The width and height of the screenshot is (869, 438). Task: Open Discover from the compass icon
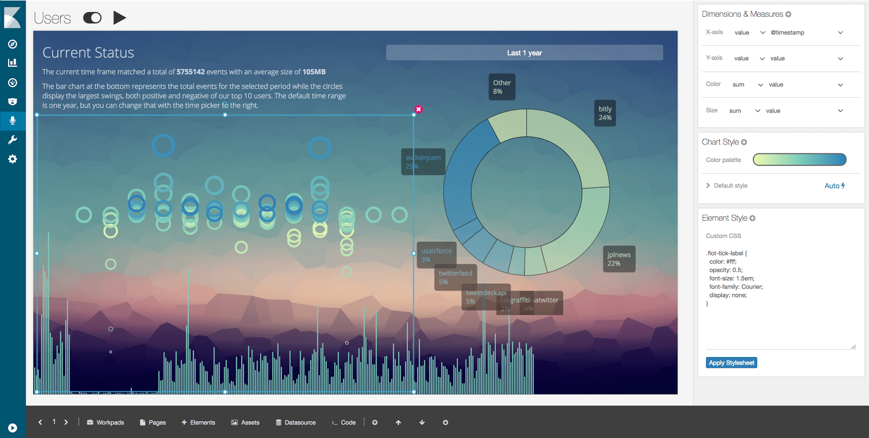click(x=12, y=44)
